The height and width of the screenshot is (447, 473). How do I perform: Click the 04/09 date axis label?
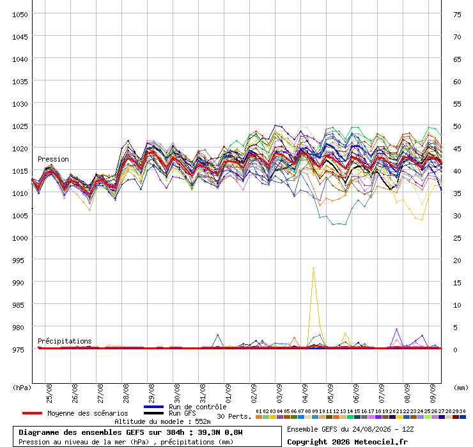[x=305, y=393]
